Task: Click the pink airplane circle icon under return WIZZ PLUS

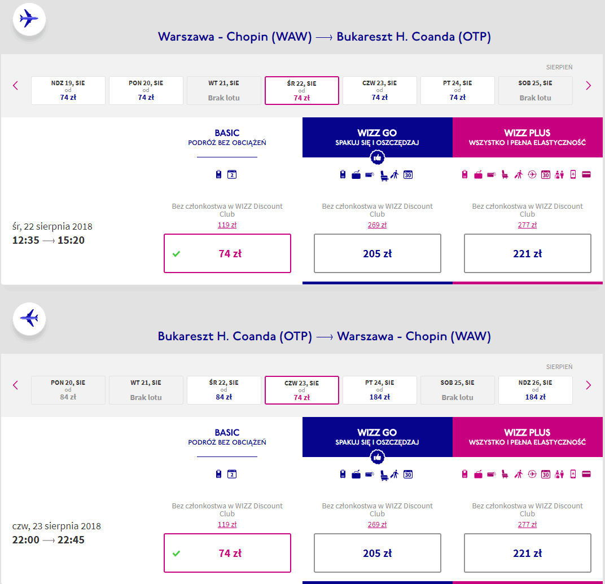Action: [x=532, y=475]
